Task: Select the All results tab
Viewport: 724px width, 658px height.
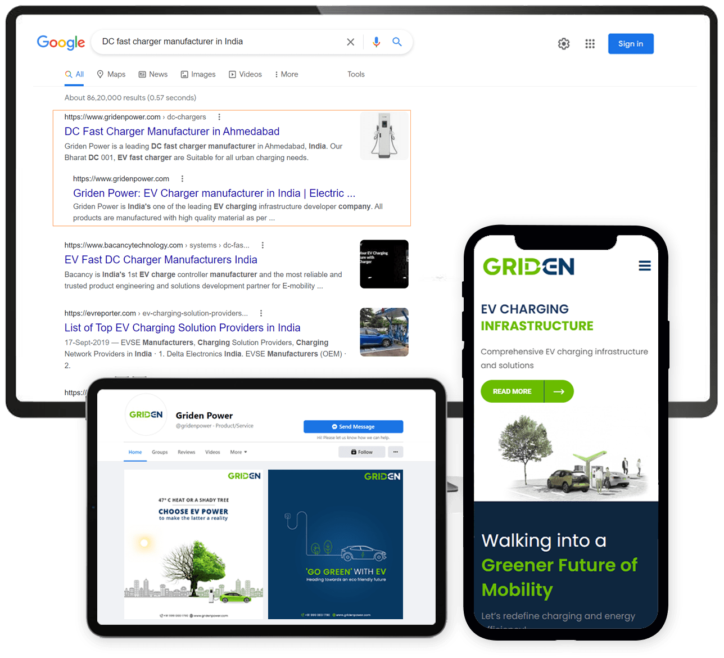Action: click(74, 74)
